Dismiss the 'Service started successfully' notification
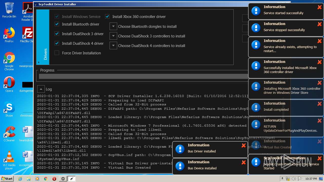The image size is (324, 182). click(x=319, y=7)
